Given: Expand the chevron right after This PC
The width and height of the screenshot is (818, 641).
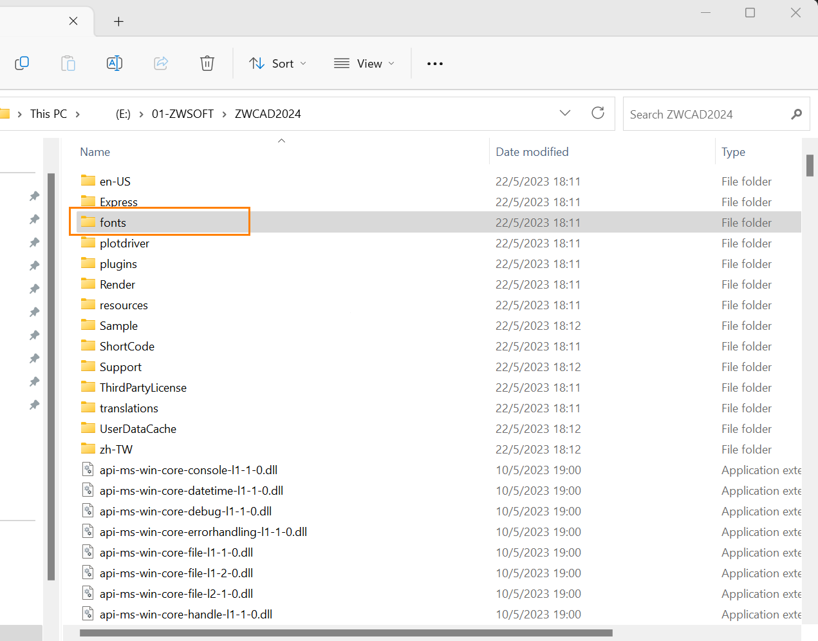Looking at the screenshot, I should coord(78,114).
